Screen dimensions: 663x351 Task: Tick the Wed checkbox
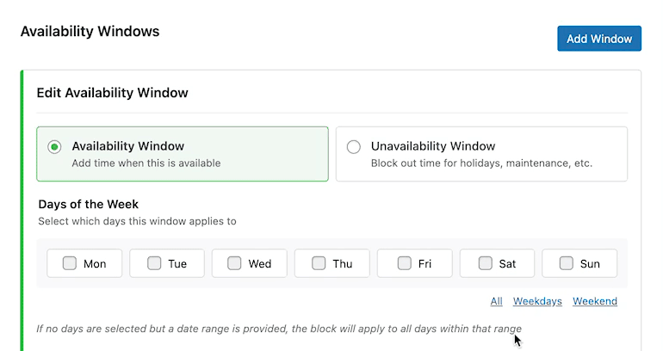point(234,263)
